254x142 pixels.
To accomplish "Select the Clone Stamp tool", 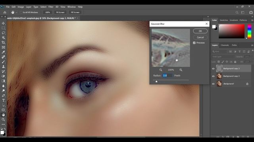I will (x=3, y=67).
